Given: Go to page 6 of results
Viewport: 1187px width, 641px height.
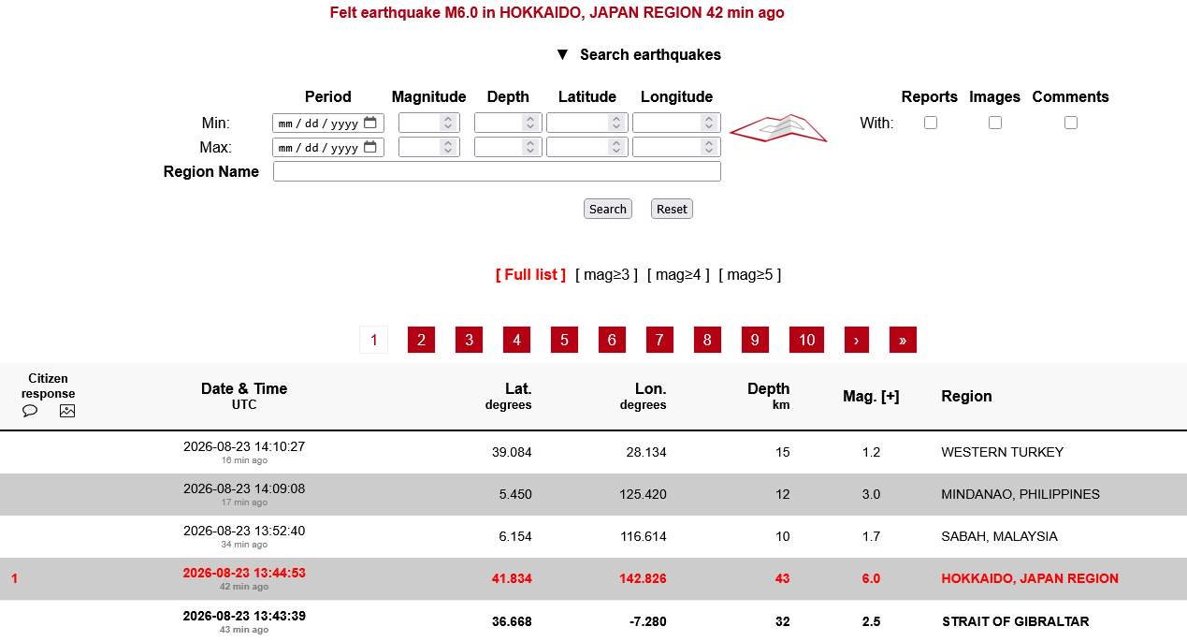Looking at the screenshot, I should pyautogui.click(x=612, y=340).
